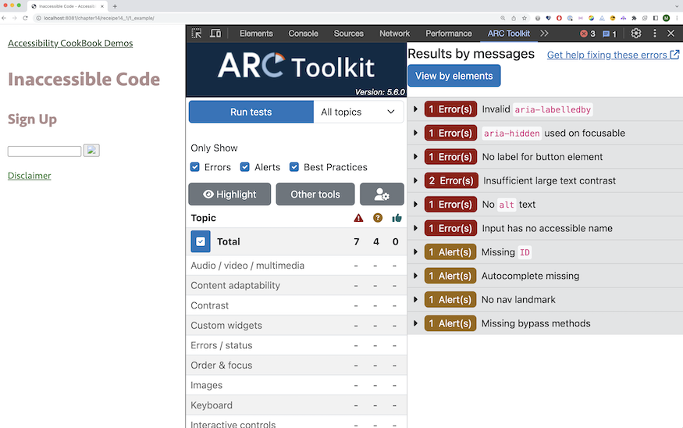Image resolution: width=683 pixels, height=428 pixels.
Task: Bookmark page with the star icon
Action: click(x=525, y=18)
